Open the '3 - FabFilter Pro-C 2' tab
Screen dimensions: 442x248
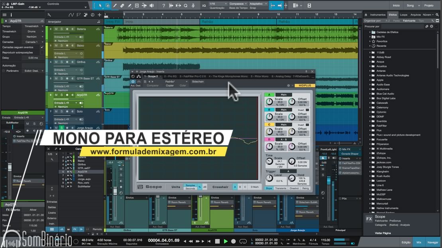point(193,77)
